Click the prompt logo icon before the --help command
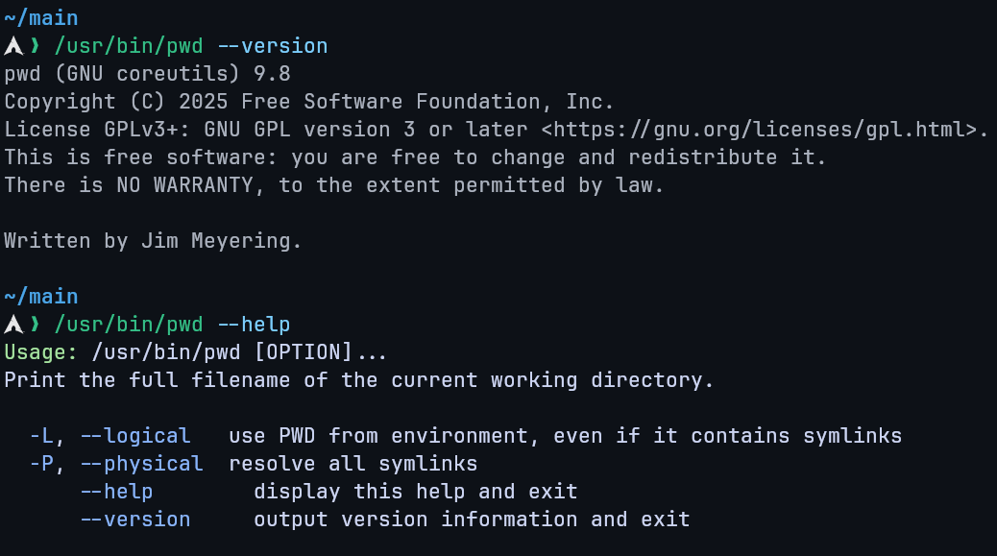 [13, 325]
